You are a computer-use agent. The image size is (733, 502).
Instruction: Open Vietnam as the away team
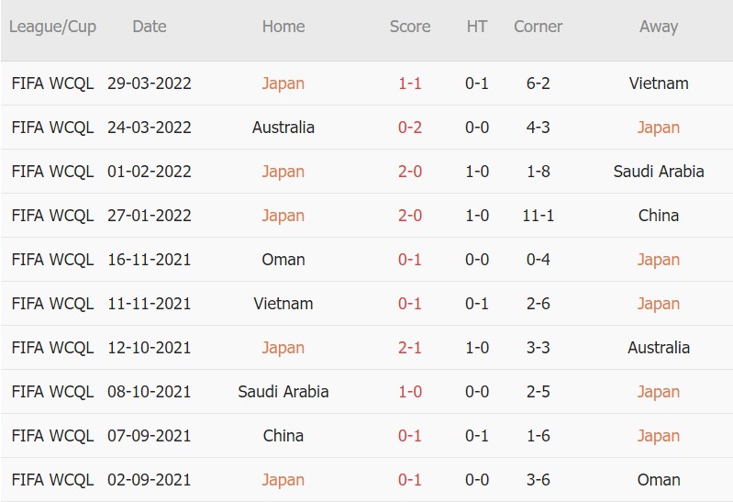click(659, 84)
